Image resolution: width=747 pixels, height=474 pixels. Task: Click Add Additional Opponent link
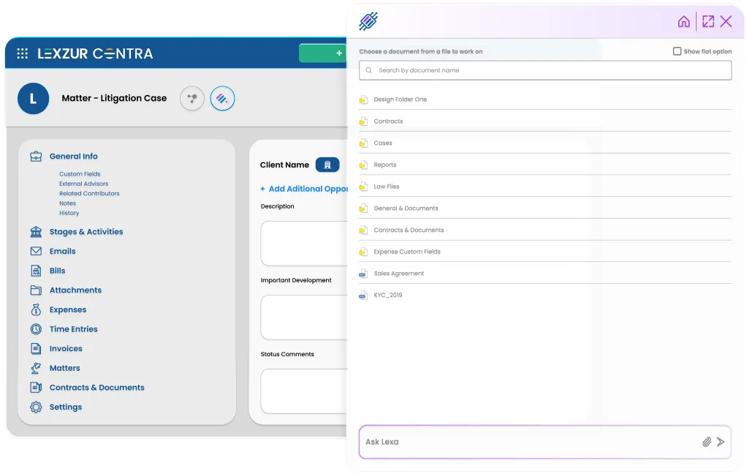click(x=304, y=189)
